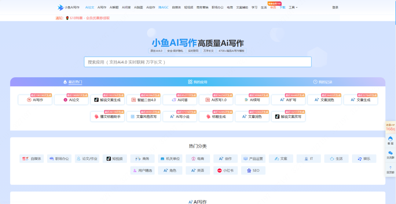Click the grid icon beside 我的应用

pos(190,82)
